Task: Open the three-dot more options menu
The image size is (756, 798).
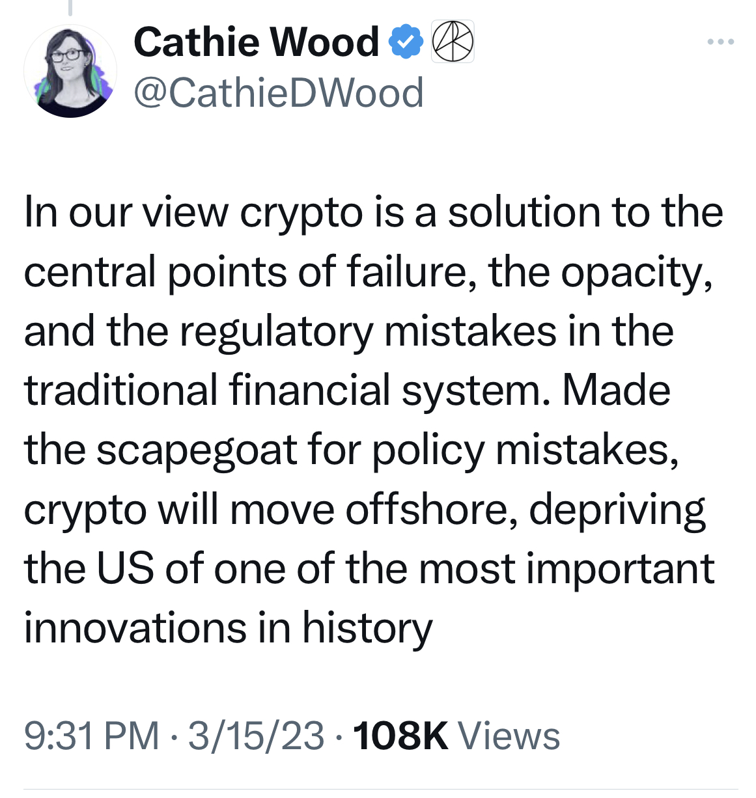Action: 721,43
